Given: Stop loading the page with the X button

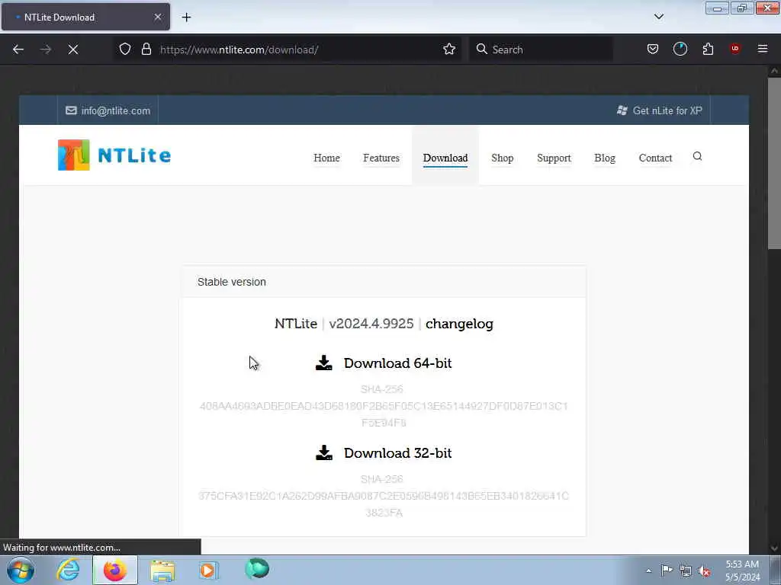Looking at the screenshot, I should [x=73, y=50].
